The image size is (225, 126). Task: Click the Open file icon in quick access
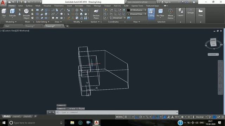pyautogui.click(x=13, y=2)
